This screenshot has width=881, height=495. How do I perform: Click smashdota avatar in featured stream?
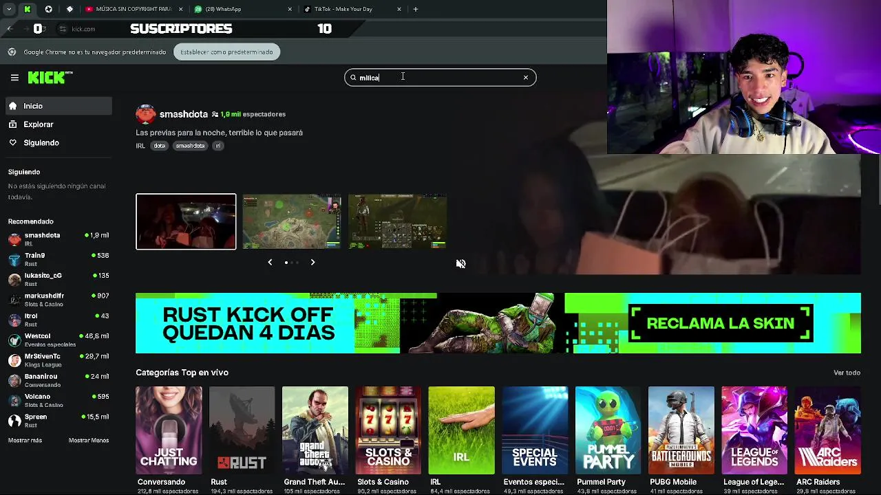click(x=146, y=114)
